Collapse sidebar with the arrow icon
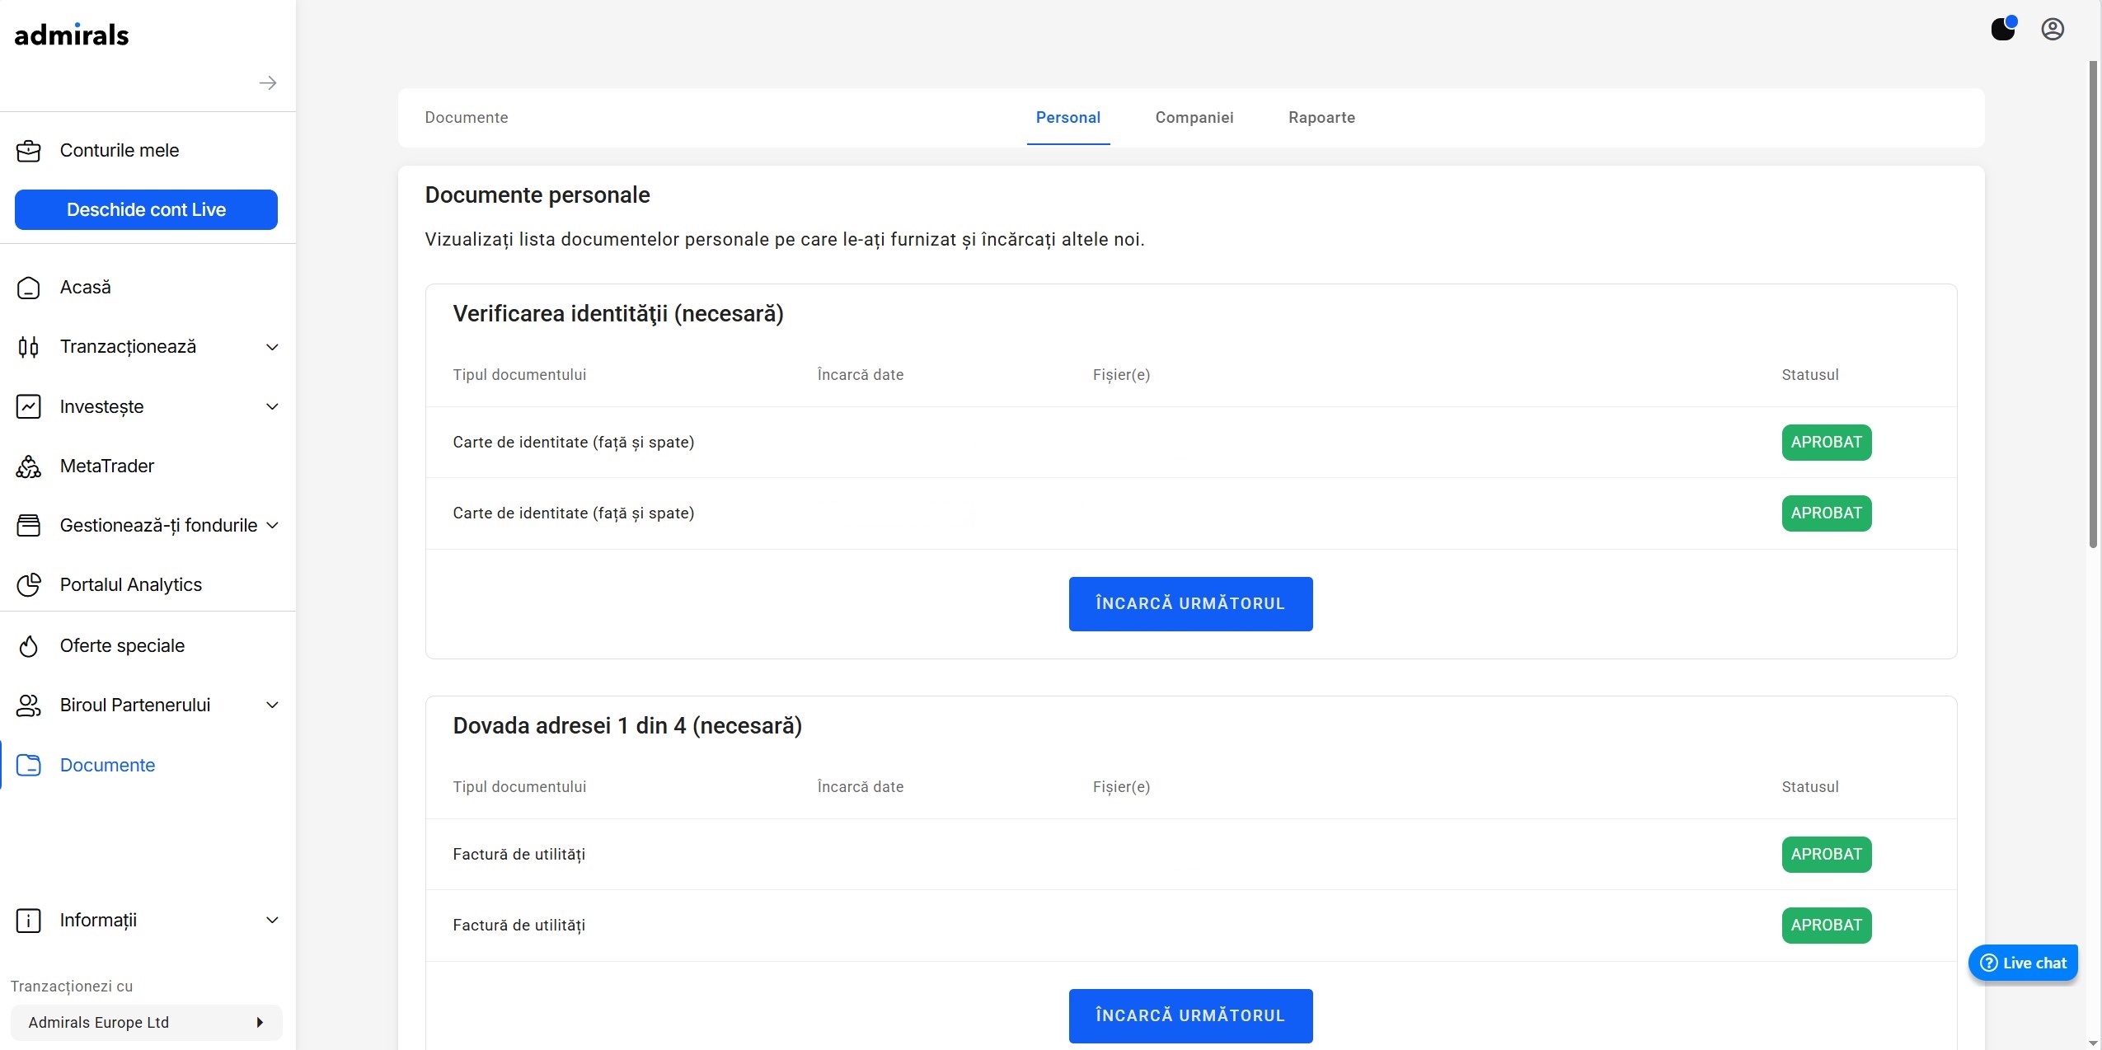2102x1050 pixels. (267, 82)
